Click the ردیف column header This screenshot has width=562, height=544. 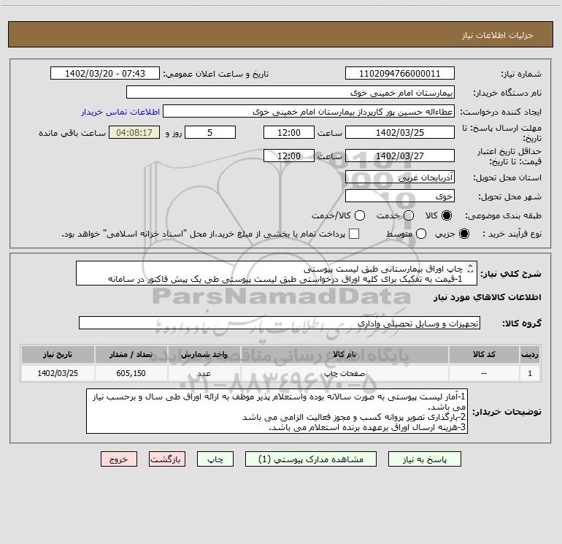tap(530, 354)
